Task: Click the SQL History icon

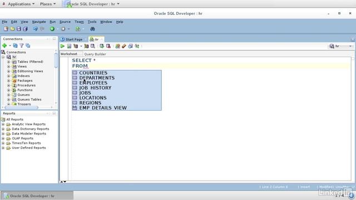Action: tap(130, 46)
